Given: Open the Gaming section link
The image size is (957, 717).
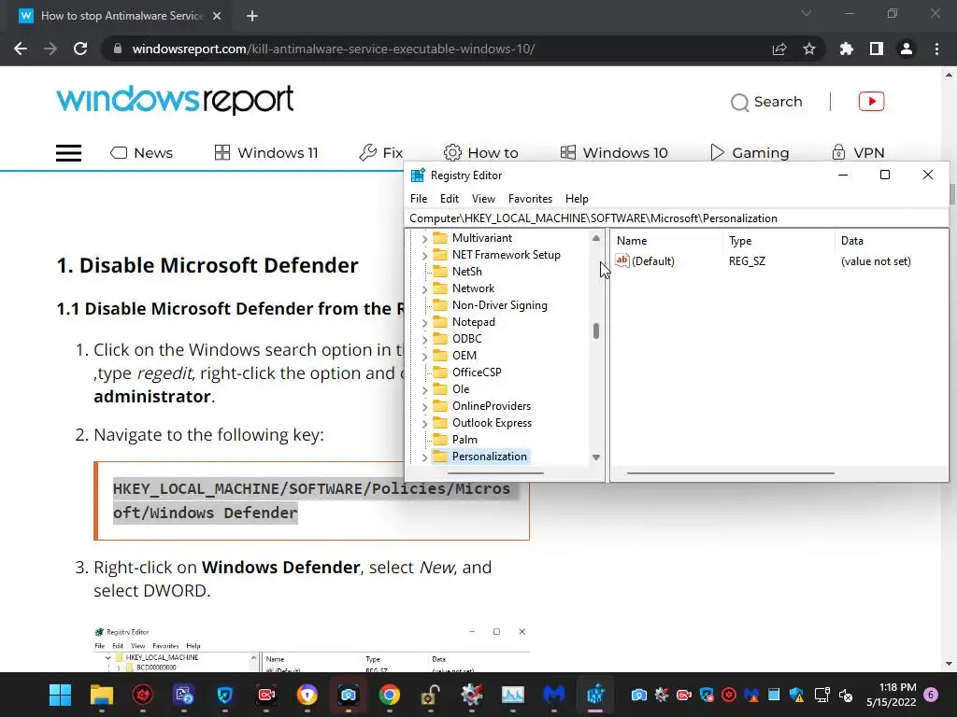Looking at the screenshot, I should [x=750, y=153].
